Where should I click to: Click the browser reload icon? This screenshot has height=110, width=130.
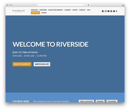point(84,5)
